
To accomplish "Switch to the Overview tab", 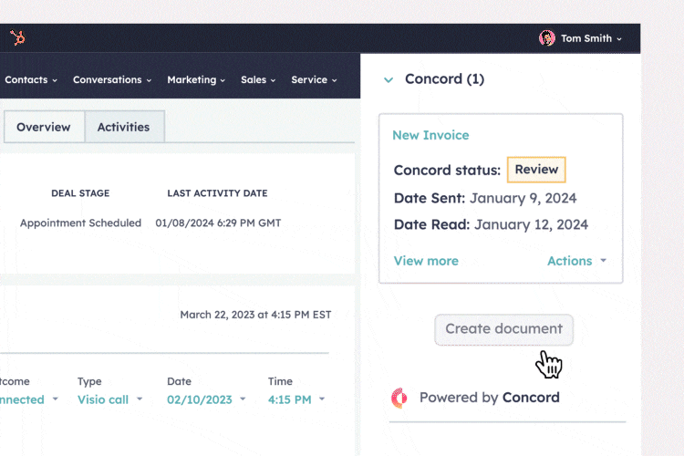I will click(44, 127).
